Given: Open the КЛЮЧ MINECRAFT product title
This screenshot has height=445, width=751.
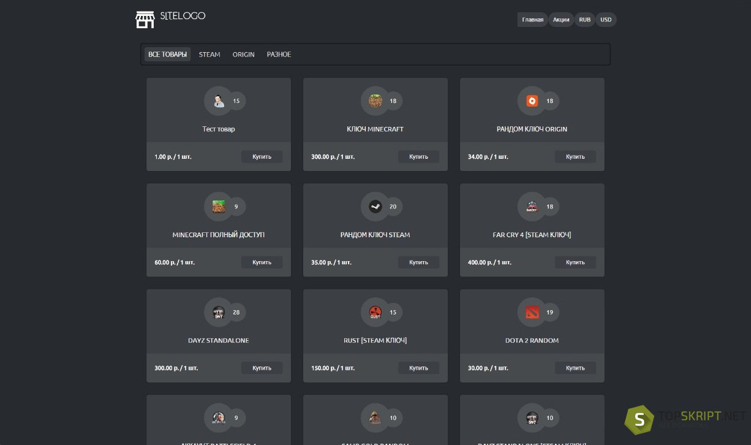Looking at the screenshot, I should click(375, 129).
